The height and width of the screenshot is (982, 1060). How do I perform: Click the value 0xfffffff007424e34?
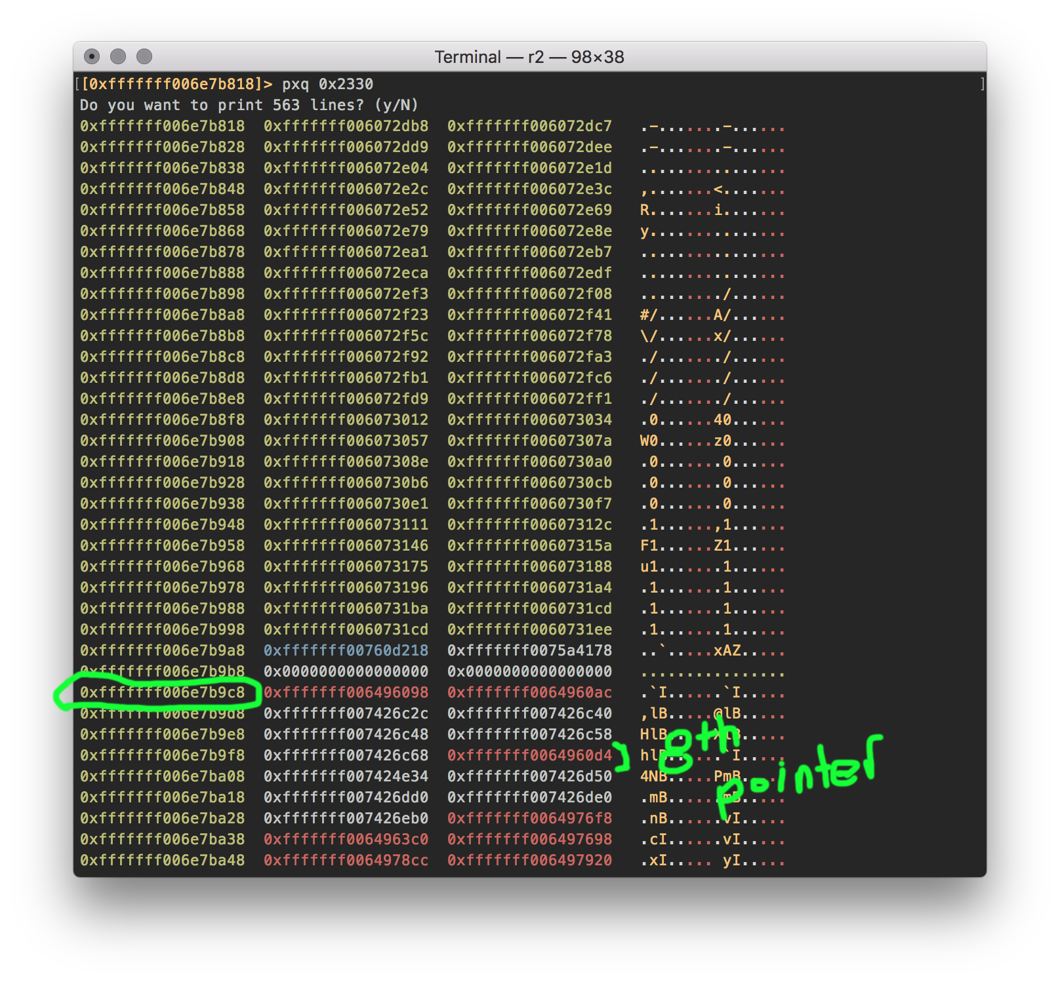346,777
